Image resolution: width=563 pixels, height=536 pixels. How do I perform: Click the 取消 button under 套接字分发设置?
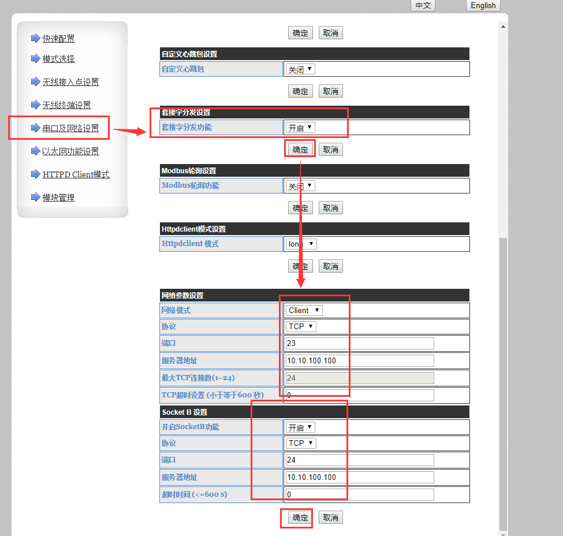(x=330, y=150)
